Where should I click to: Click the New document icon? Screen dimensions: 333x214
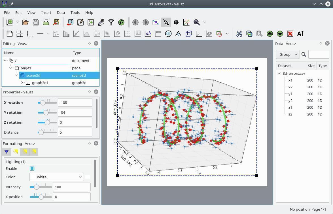point(10,22)
